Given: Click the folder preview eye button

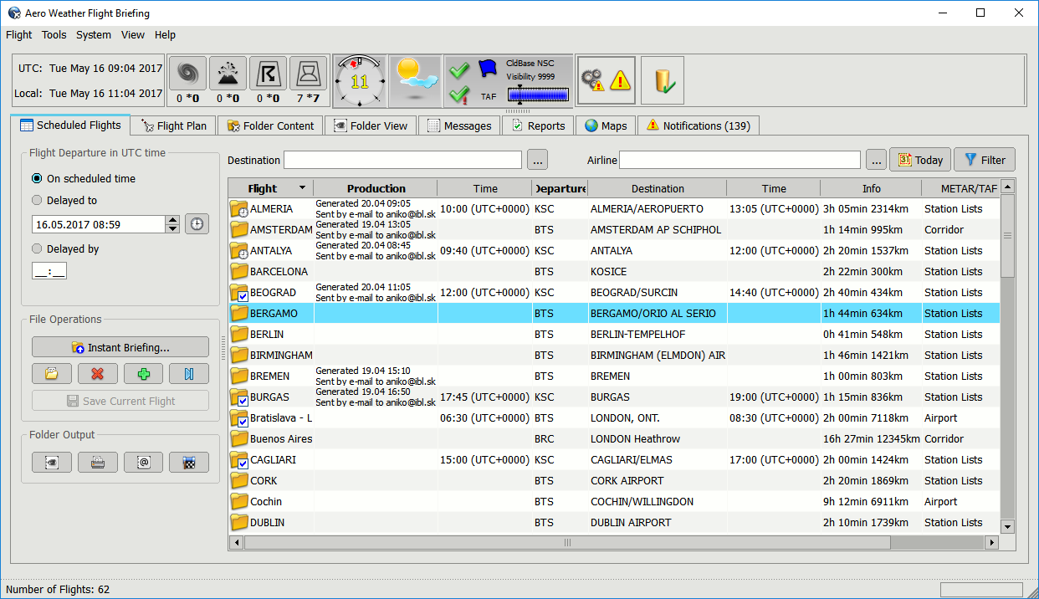Looking at the screenshot, I should click(52, 463).
